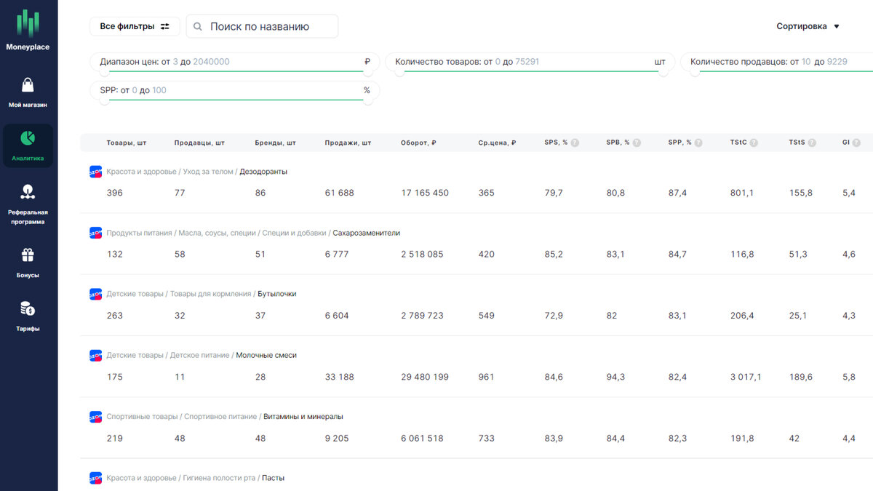This screenshot has height=491, width=873.
Task: Open the Tariffs coins icon
Action: (28, 308)
